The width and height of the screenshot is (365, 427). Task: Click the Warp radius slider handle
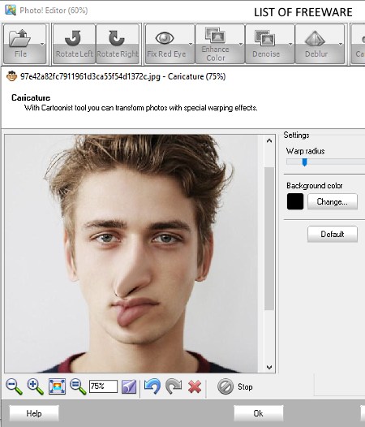(x=305, y=162)
